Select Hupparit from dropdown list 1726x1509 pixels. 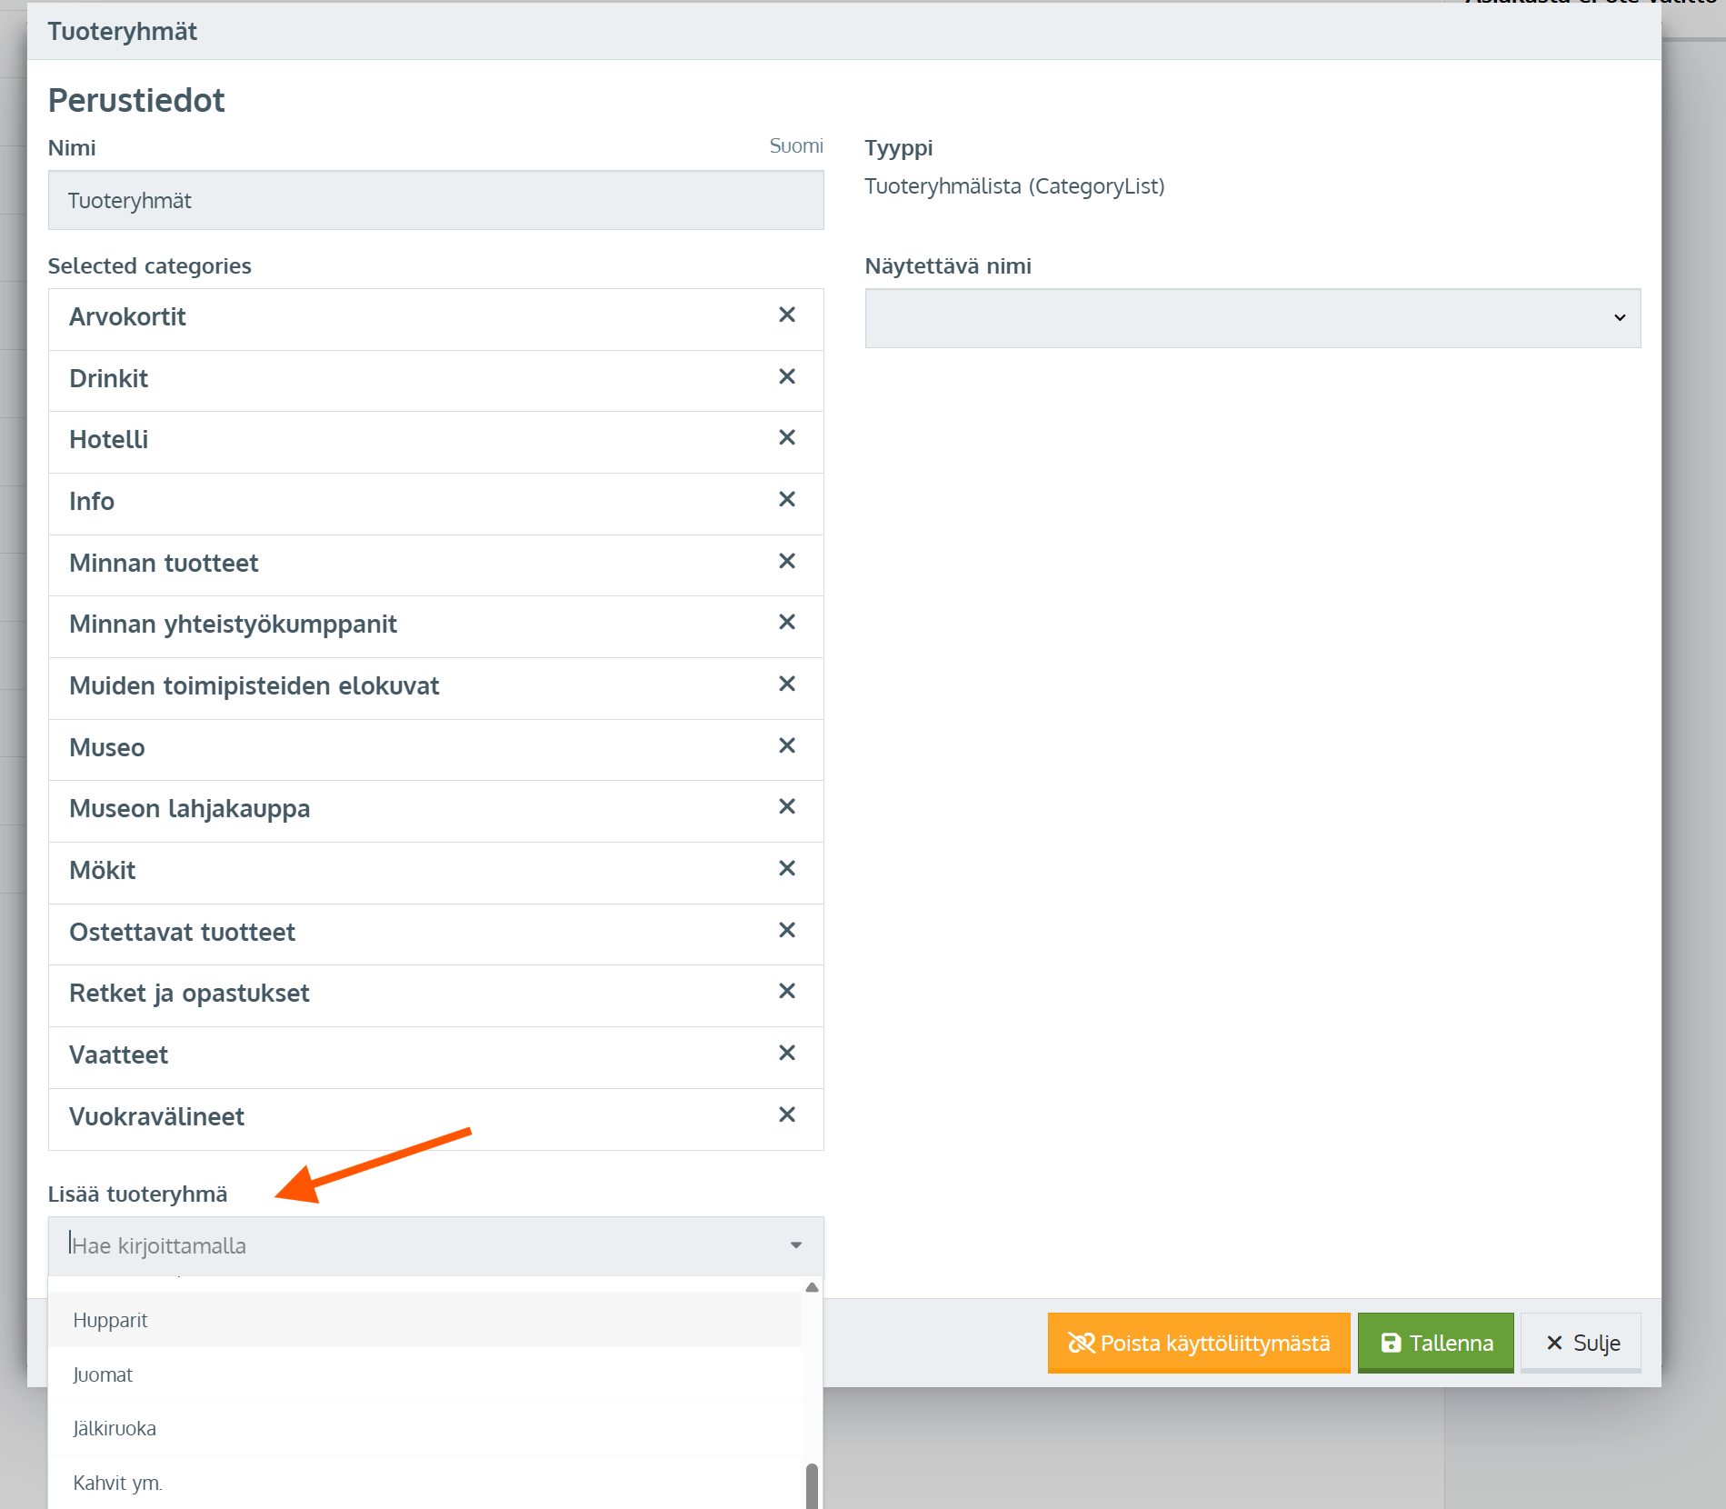110,1320
